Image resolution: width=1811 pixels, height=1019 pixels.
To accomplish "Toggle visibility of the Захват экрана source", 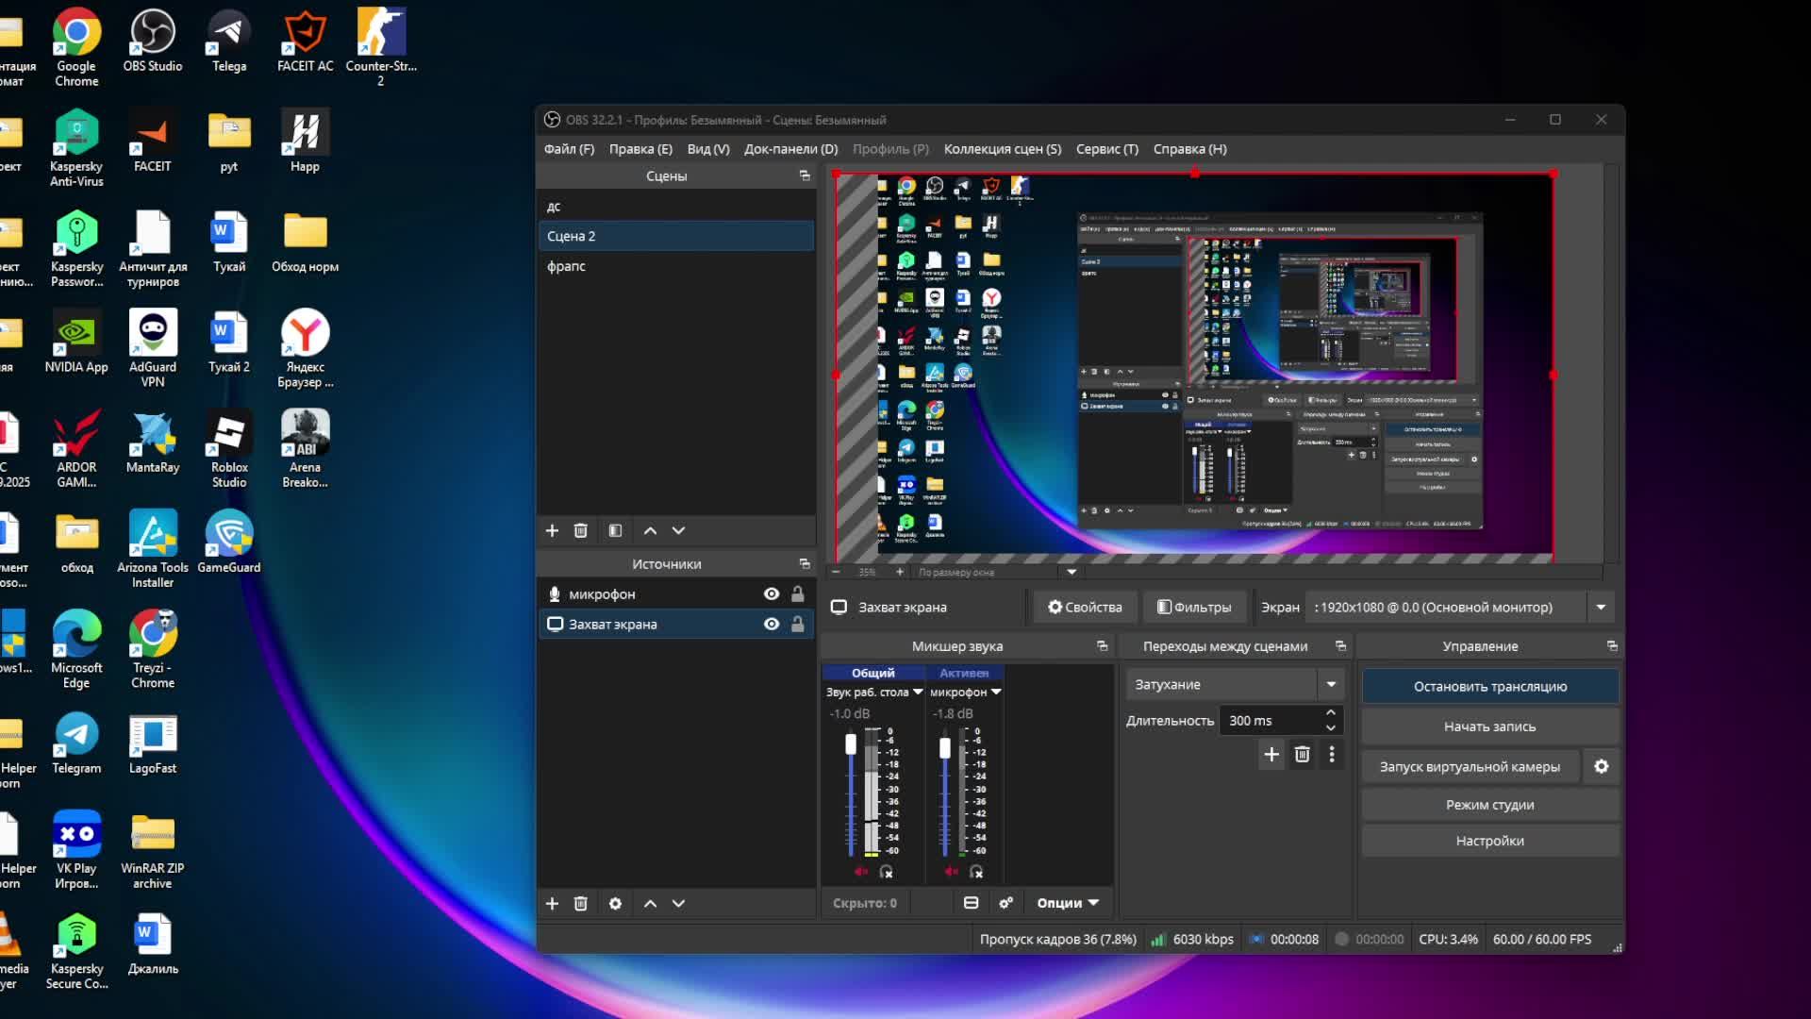I will coord(772,624).
